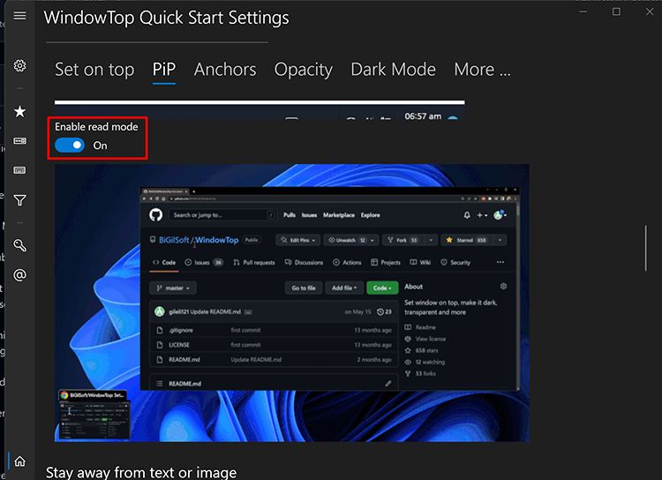The image size is (662, 480).
Task: Open the hamburger navigation menu
Action: (19, 16)
